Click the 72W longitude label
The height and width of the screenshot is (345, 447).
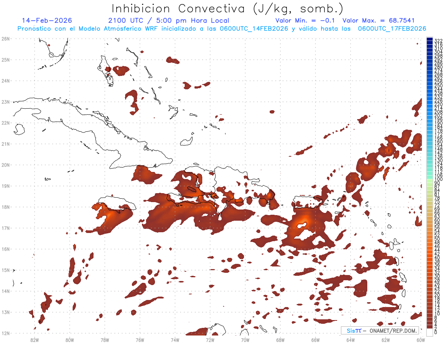pyautogui.click(x=210, y=340)
